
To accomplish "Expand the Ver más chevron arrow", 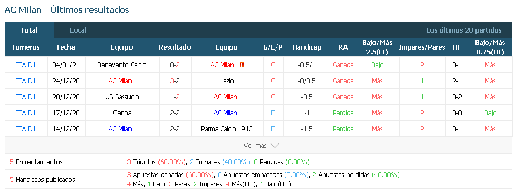I will tap(275, 146).
